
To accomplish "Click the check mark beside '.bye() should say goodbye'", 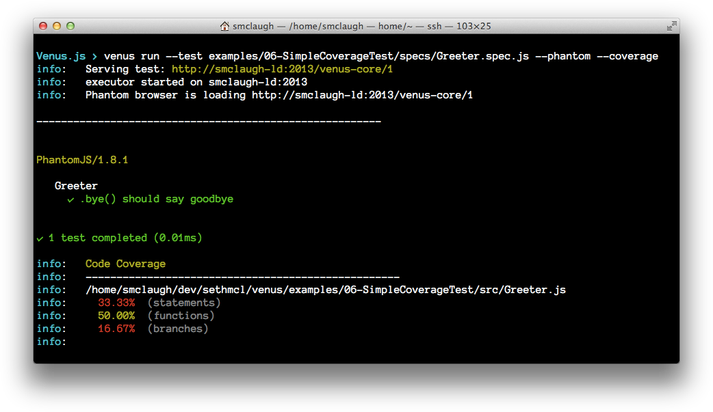I will [70, 200].
